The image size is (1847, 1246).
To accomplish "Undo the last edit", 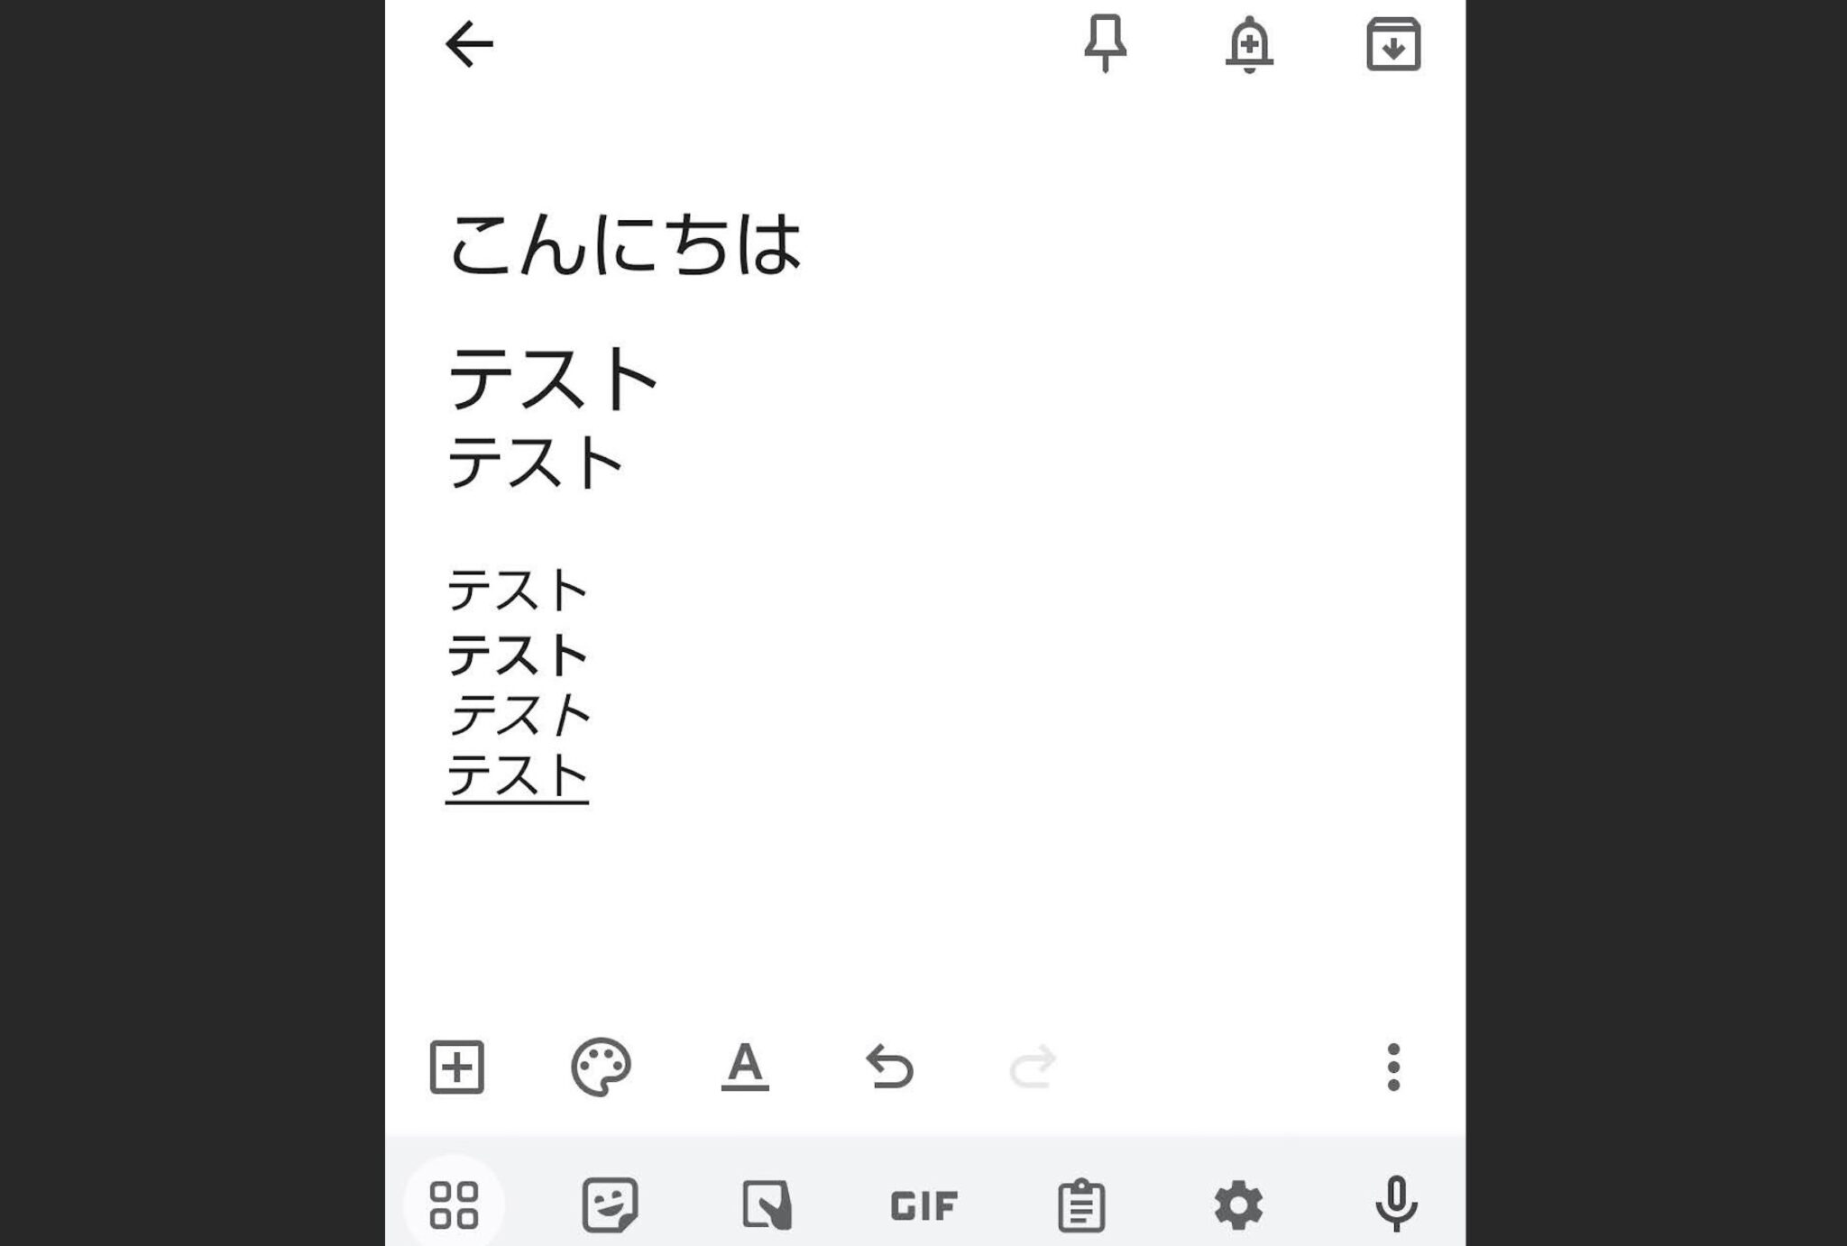I will tap(889, 1067).
